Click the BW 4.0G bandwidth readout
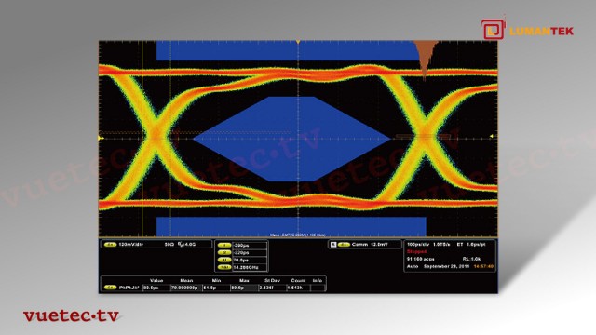Image resolution: width=596 pixels, height=335 pixels. 186,245
